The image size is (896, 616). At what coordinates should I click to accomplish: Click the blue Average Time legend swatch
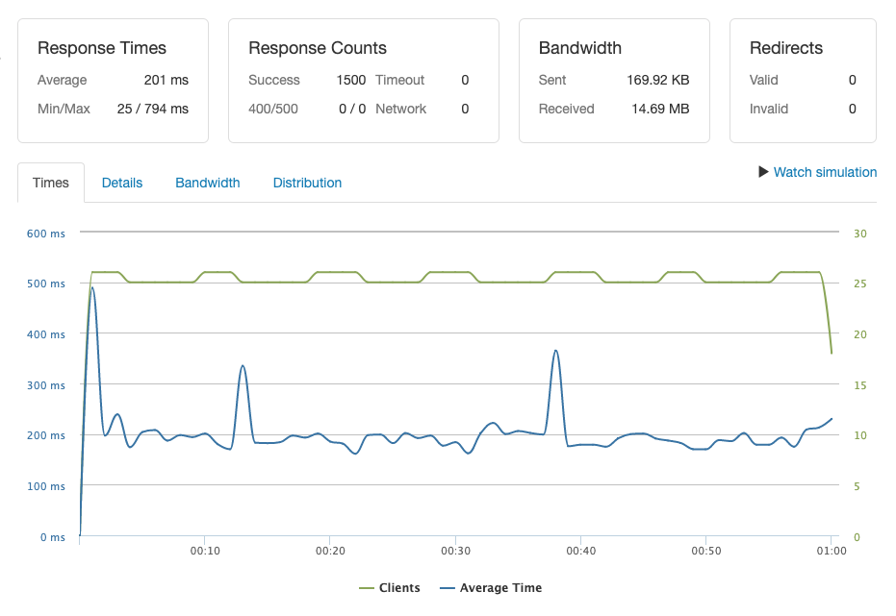pyautogui.click(x=447, y=588)
